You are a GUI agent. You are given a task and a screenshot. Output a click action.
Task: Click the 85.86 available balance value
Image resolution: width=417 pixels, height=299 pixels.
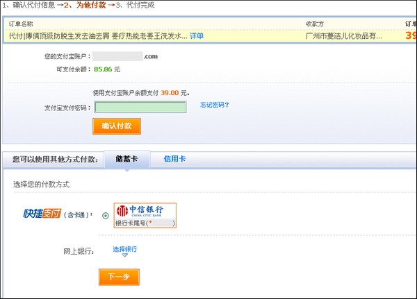point(103,69)
